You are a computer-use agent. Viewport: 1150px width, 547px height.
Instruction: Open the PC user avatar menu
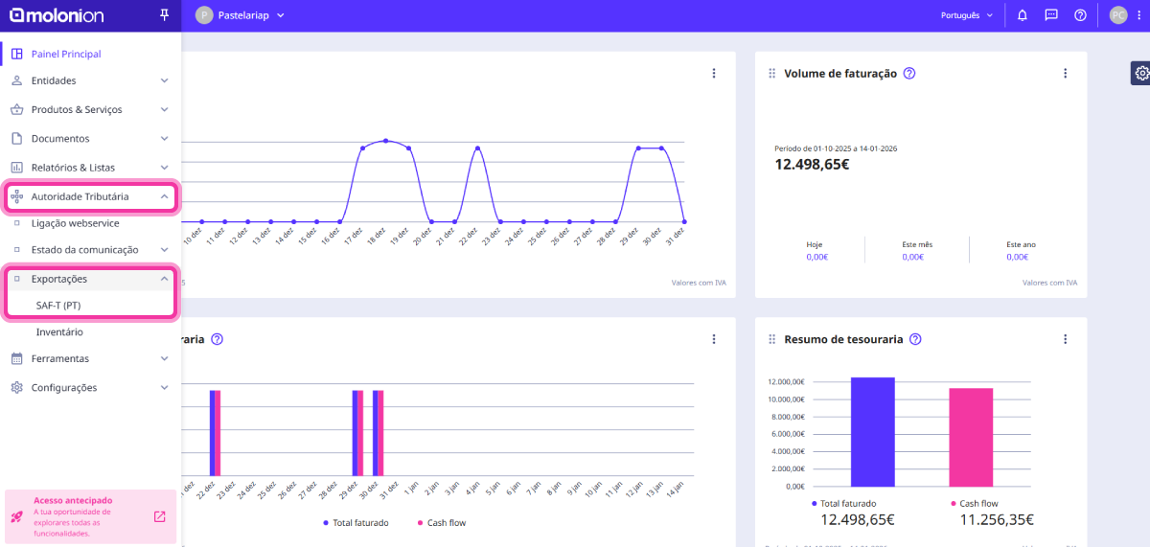(1117, 15)
